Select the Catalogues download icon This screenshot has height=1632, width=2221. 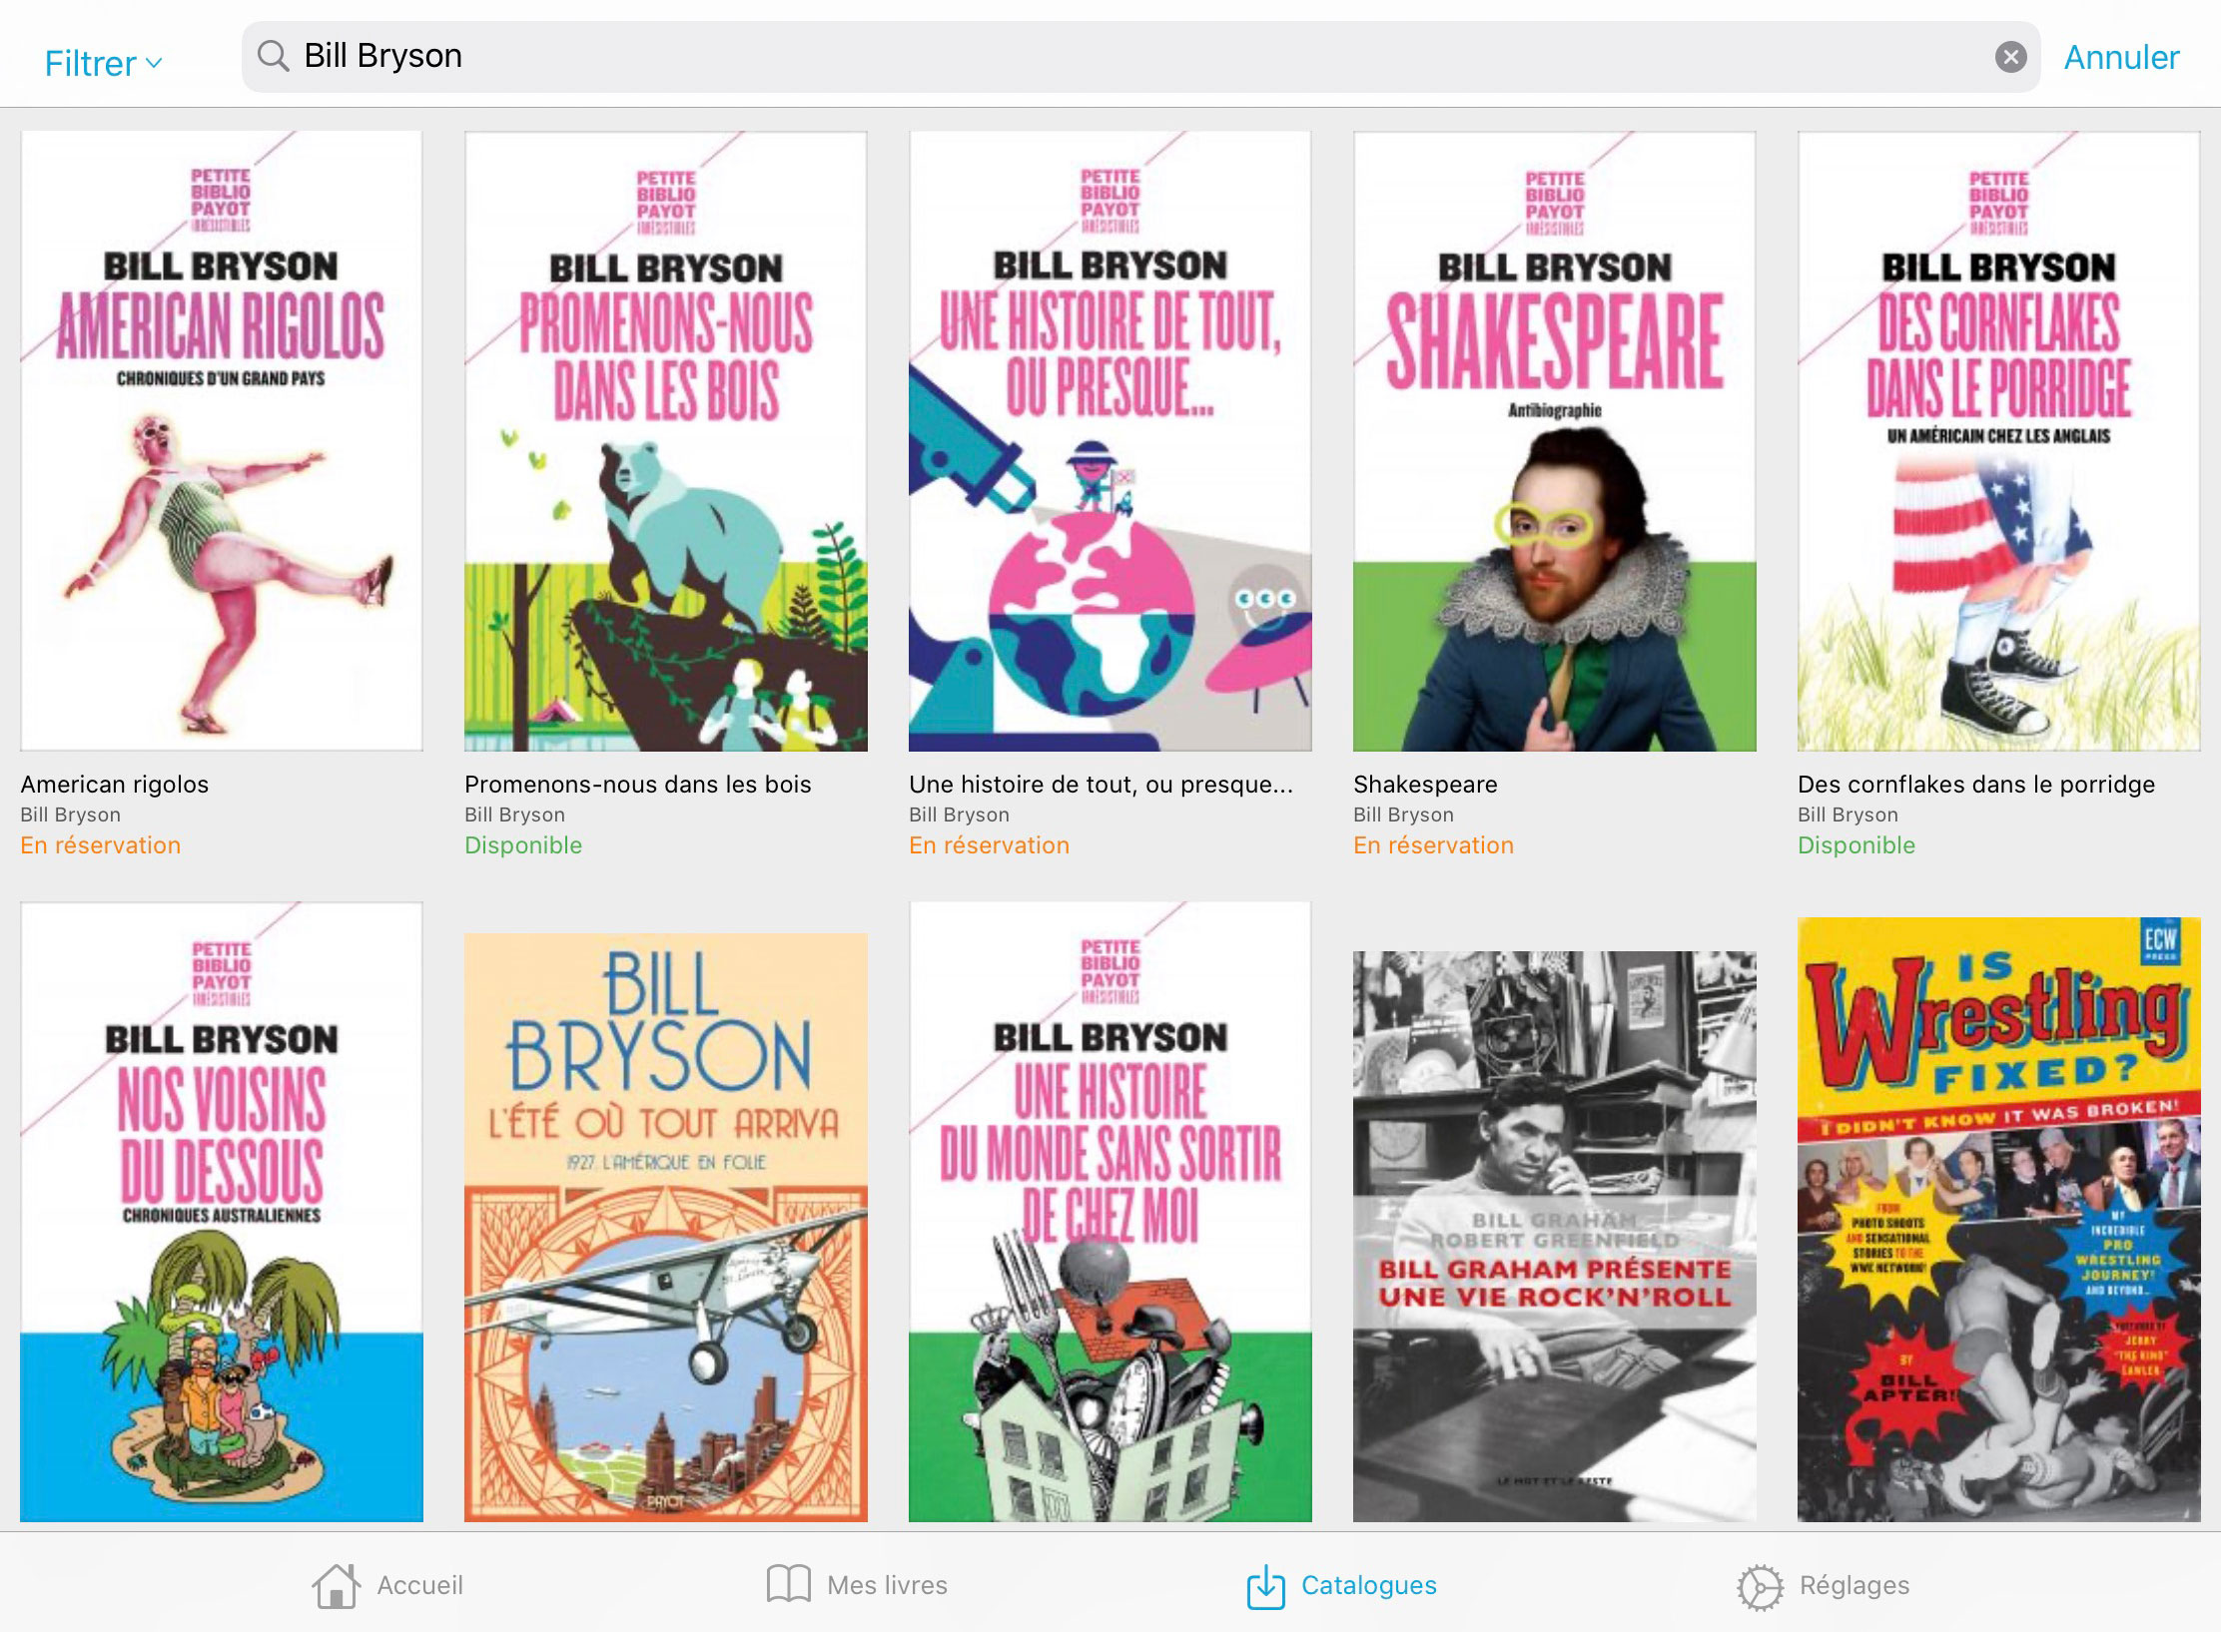[1265, 1585]
